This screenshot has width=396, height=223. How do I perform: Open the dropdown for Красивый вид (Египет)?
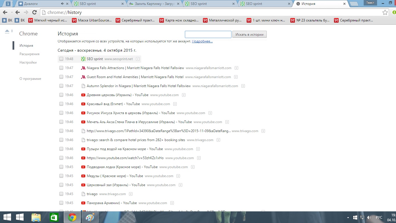(175, 104)
